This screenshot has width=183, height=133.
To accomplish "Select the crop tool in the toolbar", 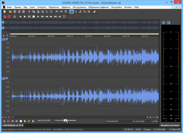I will 51,12.
